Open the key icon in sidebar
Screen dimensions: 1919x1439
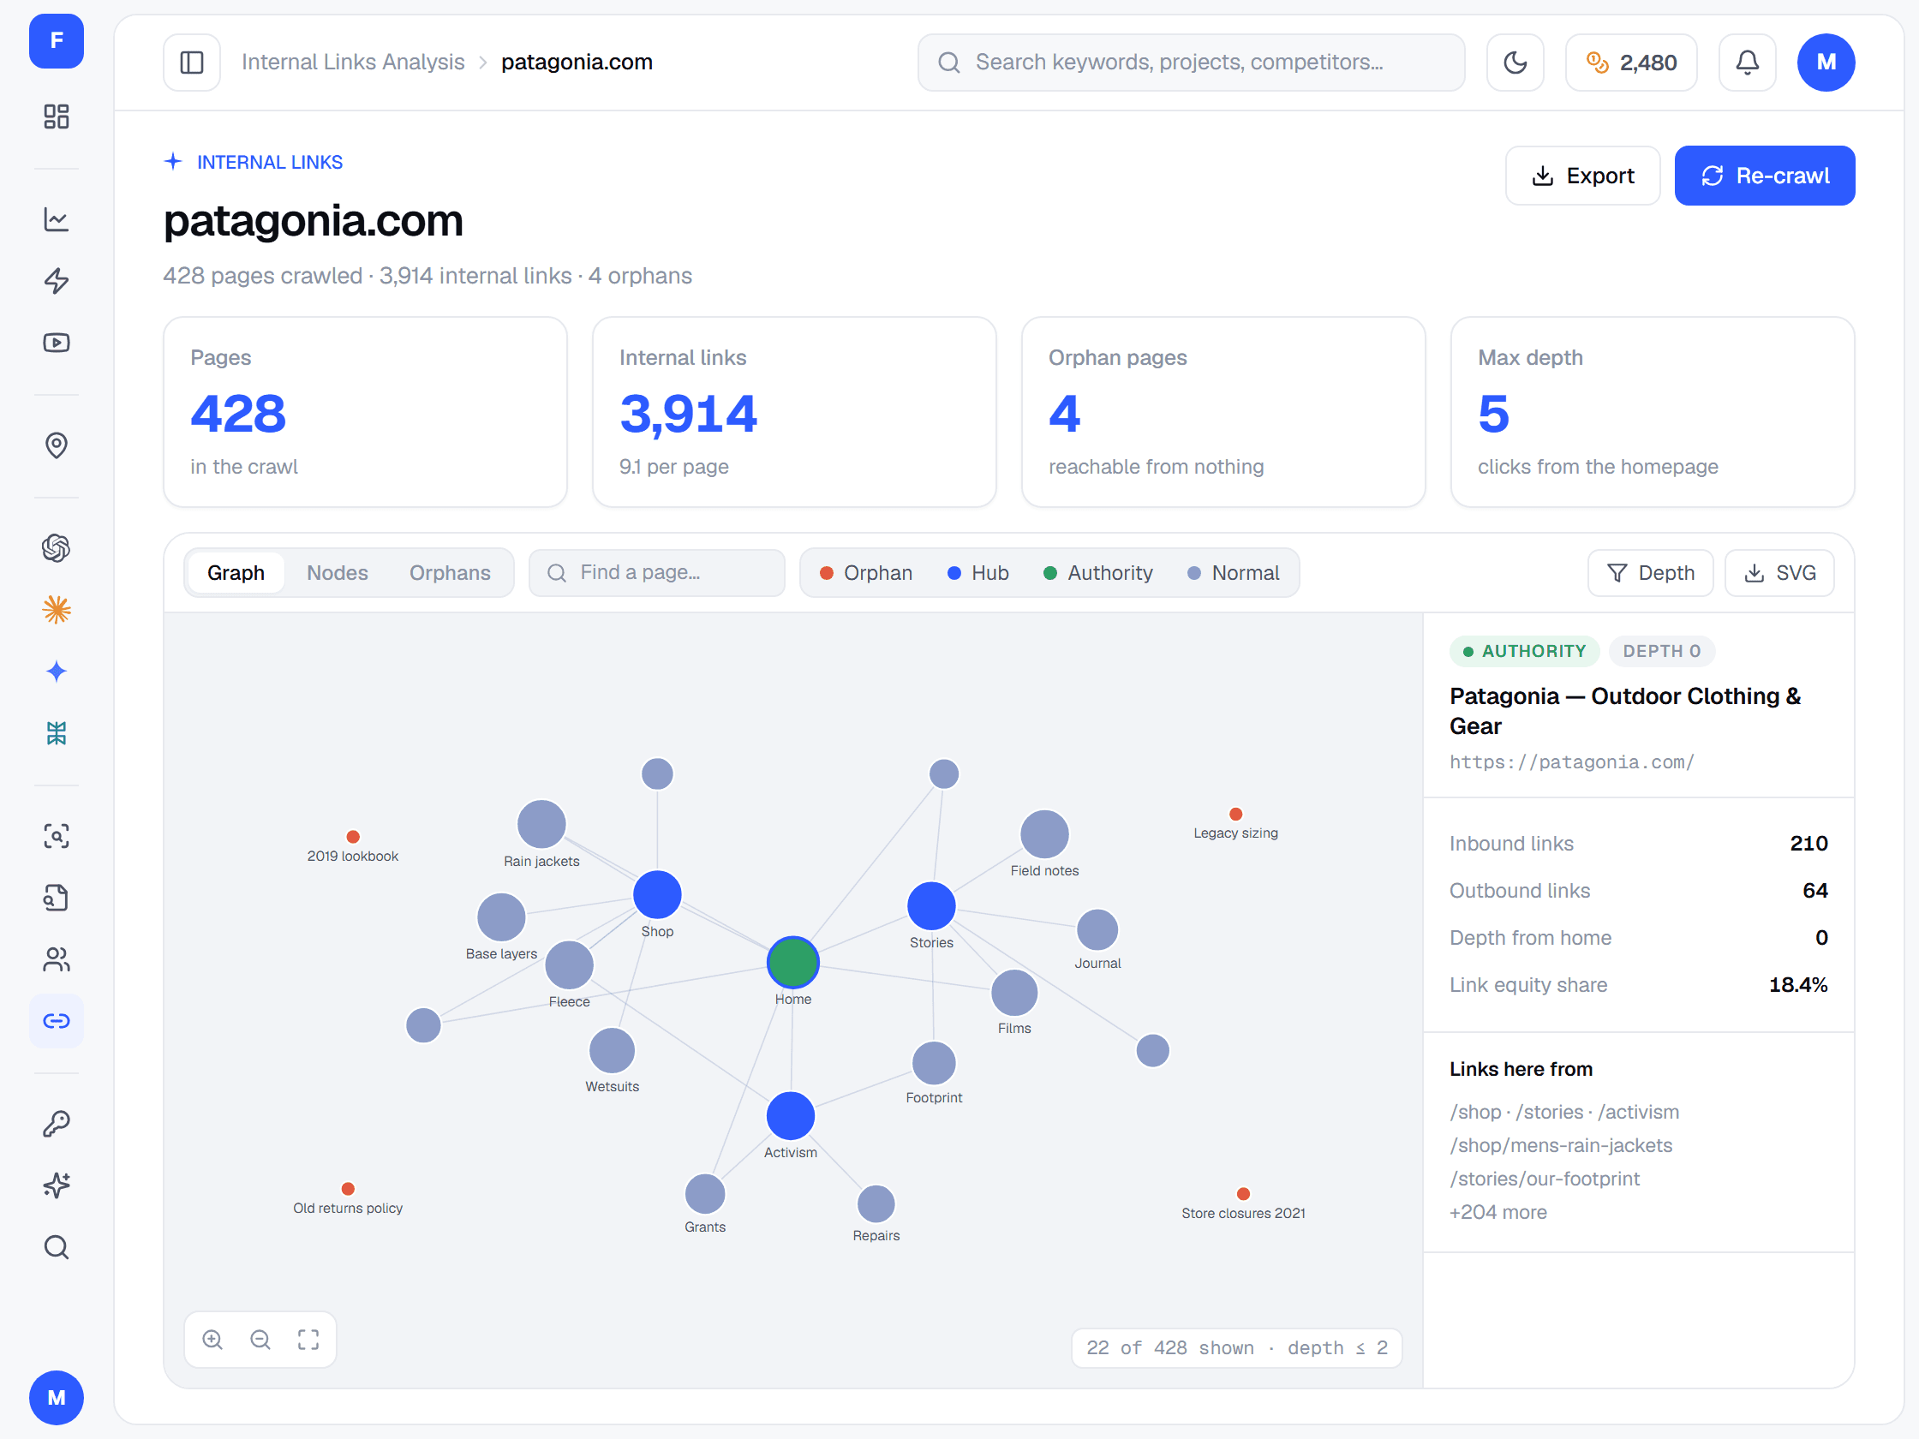click(57, 1124)
